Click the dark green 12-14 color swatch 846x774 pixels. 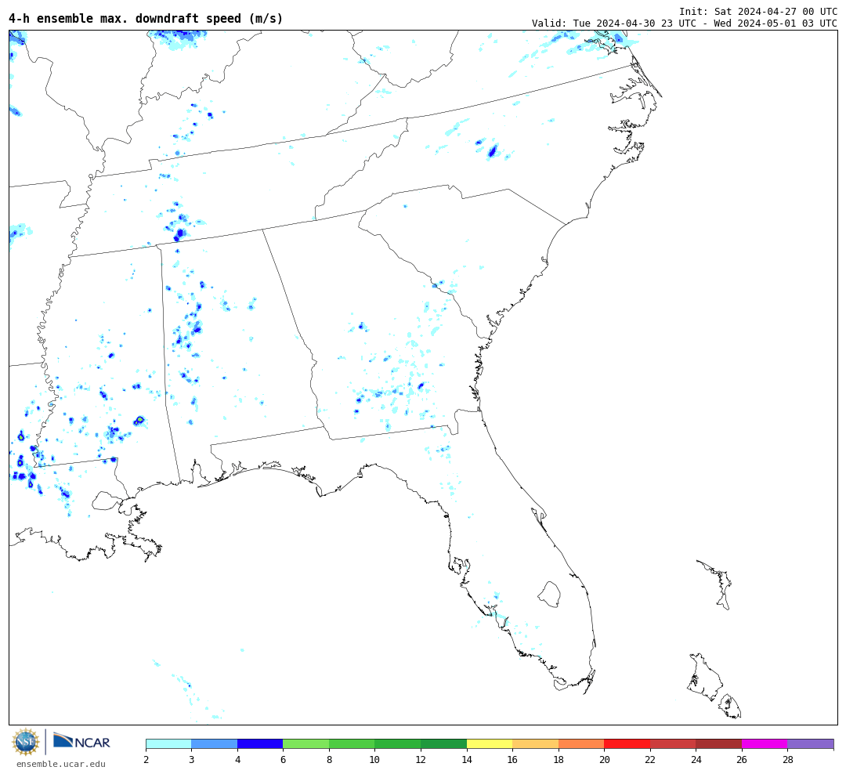click(443, 743)
